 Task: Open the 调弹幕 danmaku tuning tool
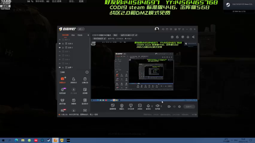coord(85,91)
